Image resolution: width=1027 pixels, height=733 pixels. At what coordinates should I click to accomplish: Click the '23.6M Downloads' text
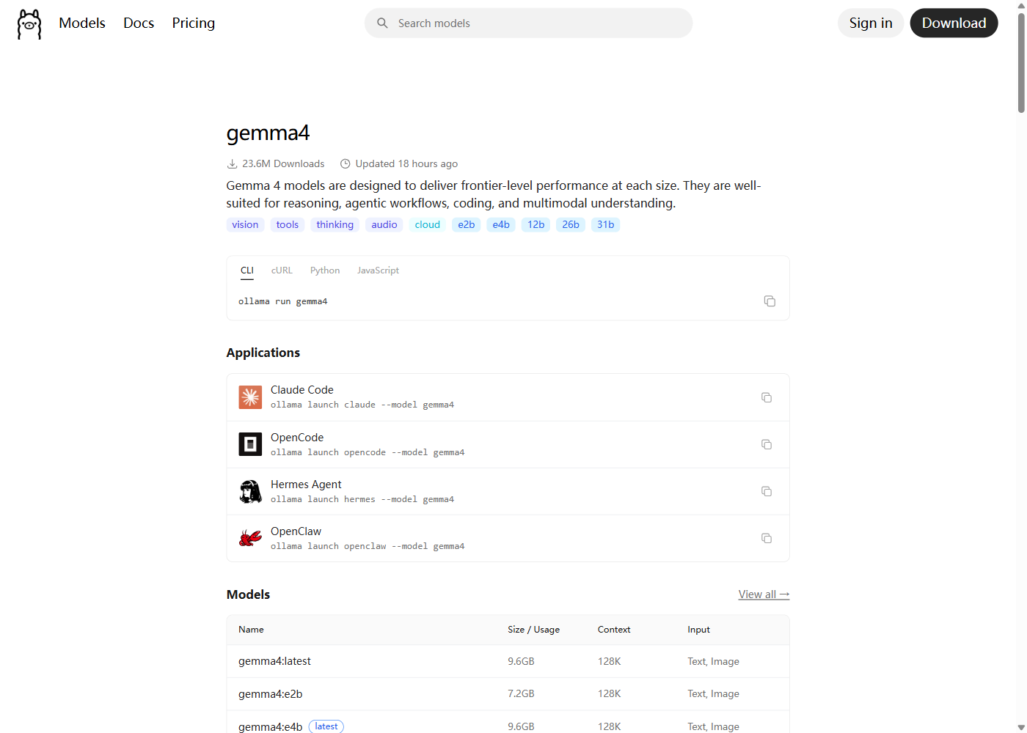point(283,164)
